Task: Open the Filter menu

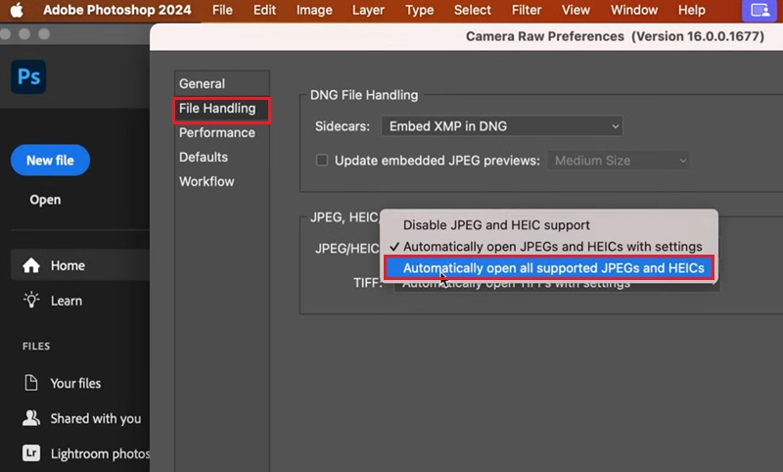Action: point(527,10)
